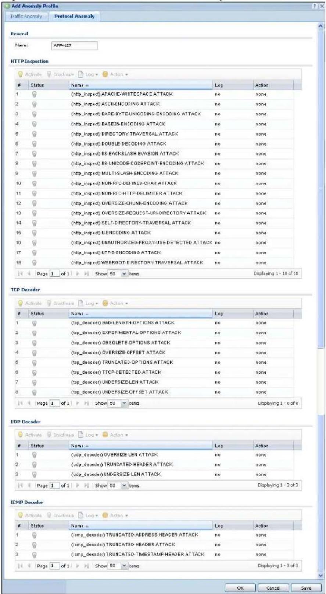Click status bulb of BAD-LENGTH-OPTIONS ATTACK

pyautogui.click(x=35, y=323)
